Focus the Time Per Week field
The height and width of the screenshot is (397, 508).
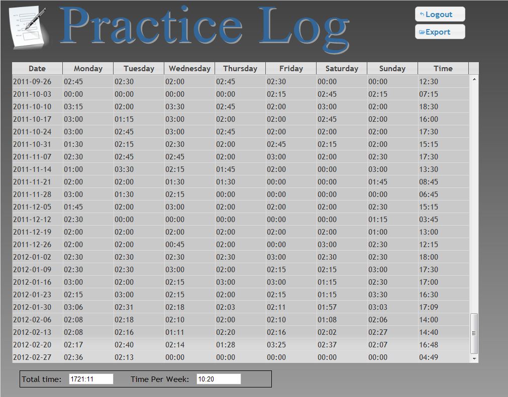(219, 379)
